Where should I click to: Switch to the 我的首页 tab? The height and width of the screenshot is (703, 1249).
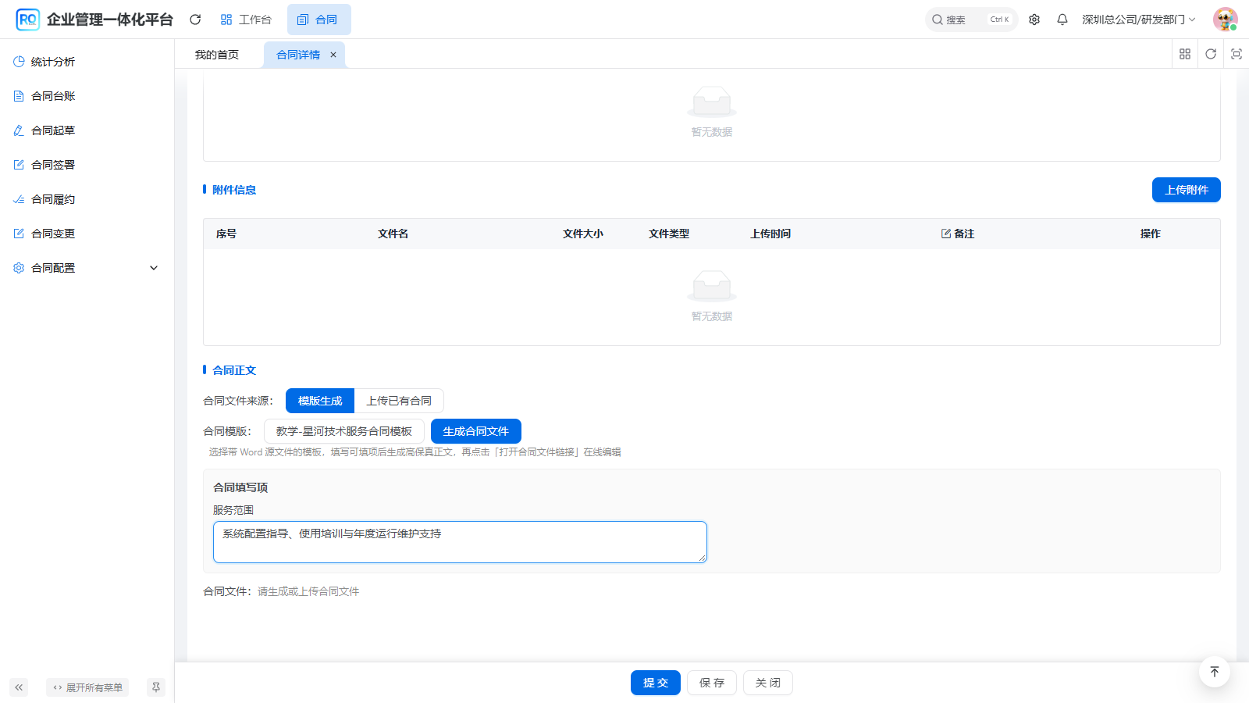coord(217,55)
